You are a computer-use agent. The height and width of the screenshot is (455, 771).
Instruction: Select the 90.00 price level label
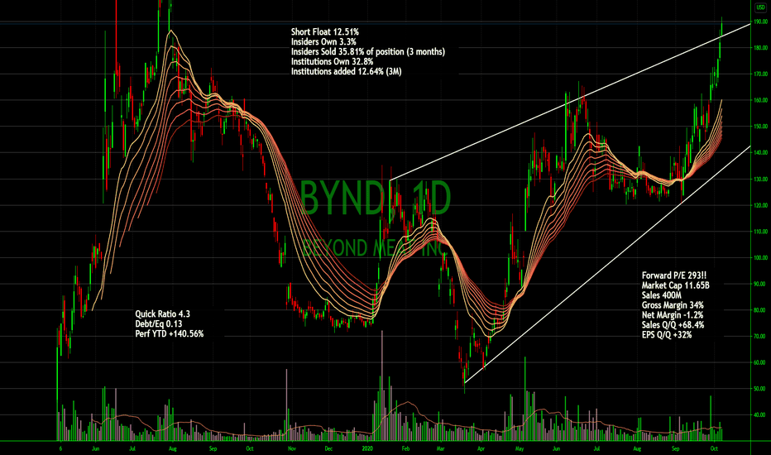pyautogui.click(x=761, y=284)
